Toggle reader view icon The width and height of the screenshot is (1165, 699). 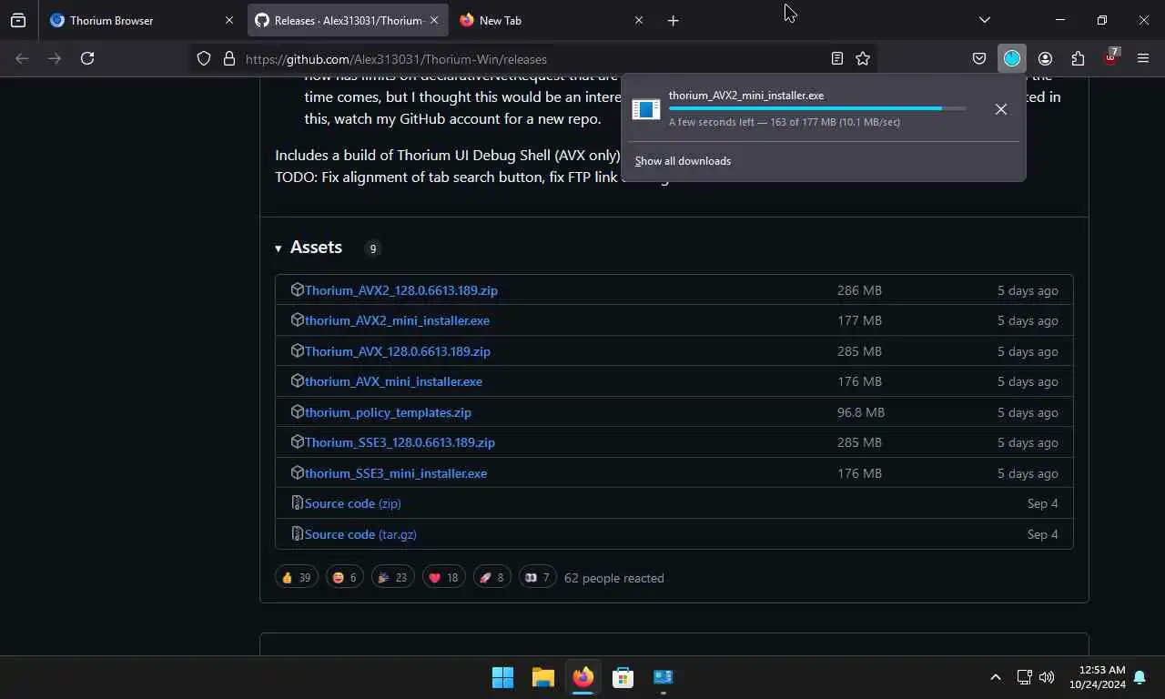(x=836, y=58)
